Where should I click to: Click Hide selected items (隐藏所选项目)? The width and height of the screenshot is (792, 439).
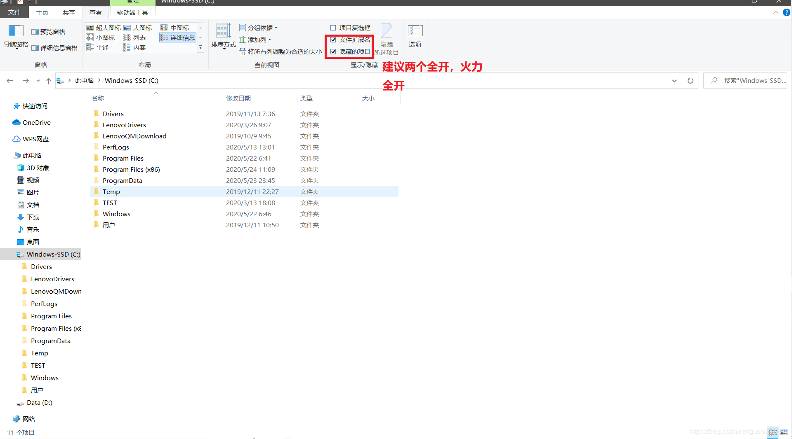click(x=387, y=39)
